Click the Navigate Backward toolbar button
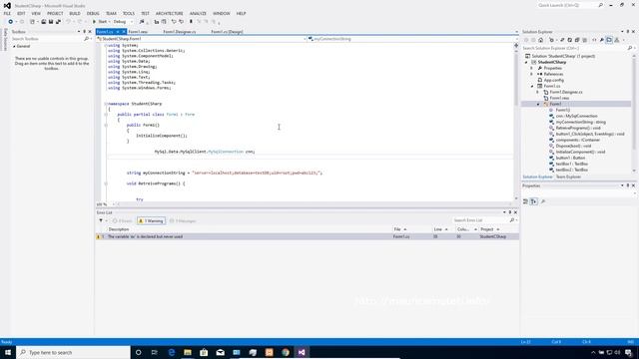This screenshot has width=639, height=359. tap(11, 22)
